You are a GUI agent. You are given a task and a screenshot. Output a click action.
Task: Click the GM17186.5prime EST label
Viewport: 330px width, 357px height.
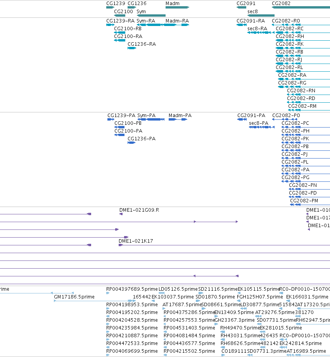(x=74, y=297)
